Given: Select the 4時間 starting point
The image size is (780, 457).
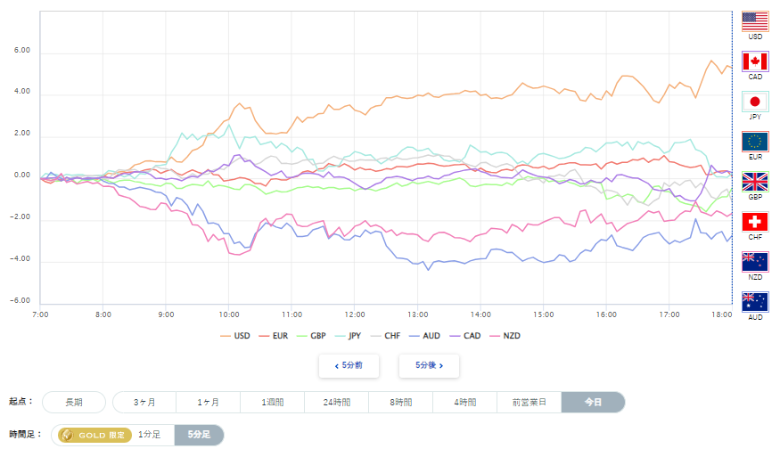Looking at the screenshot, I should pos(465,403).
